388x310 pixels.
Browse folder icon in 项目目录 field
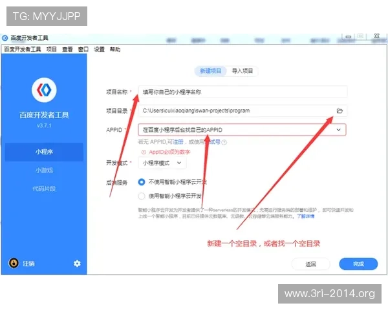(x=339, y=110)
